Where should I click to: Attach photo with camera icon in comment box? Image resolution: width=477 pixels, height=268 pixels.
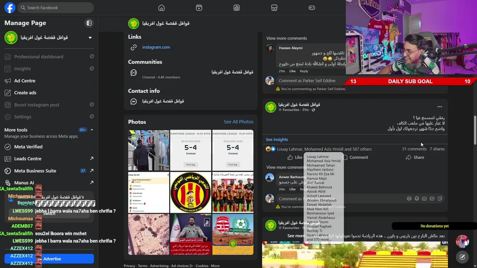pyautogui.click(x=424, y=199)
